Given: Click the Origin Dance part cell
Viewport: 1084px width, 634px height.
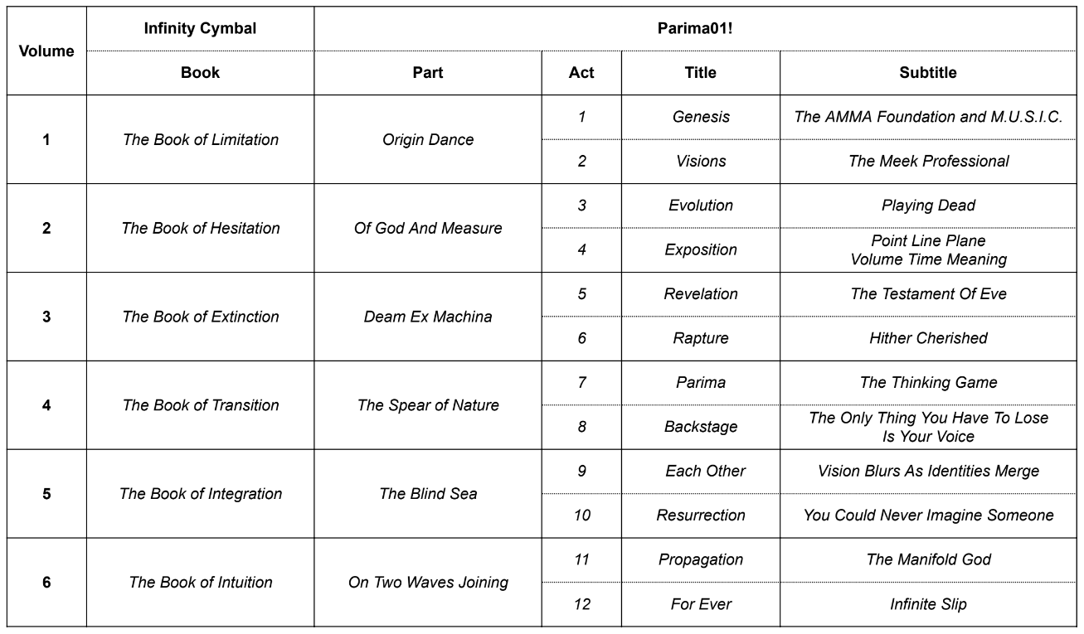Looking at the screenshot, I should click(428, 139).
